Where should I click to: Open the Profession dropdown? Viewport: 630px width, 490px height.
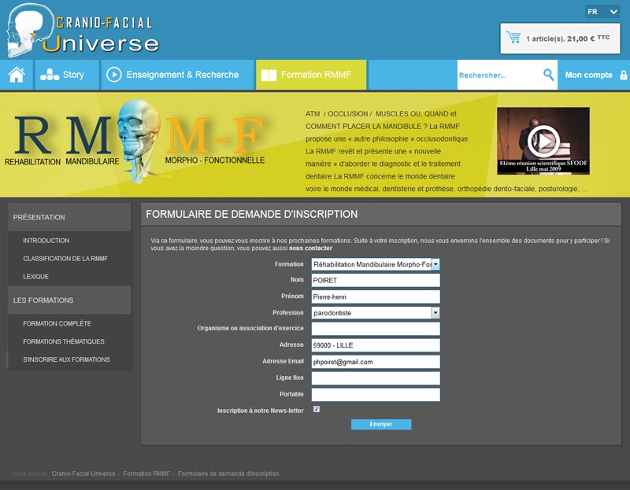click(x=376, y=312)
